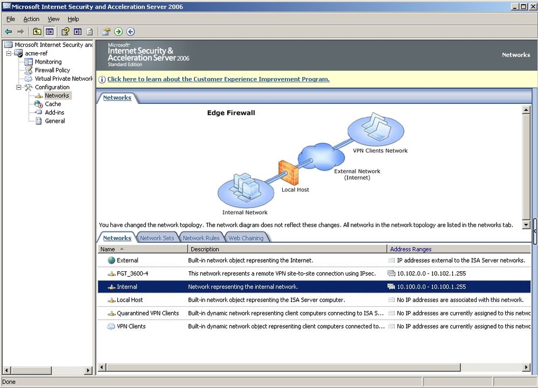Select Monitoring in the console tree

[x=48, y=62]
